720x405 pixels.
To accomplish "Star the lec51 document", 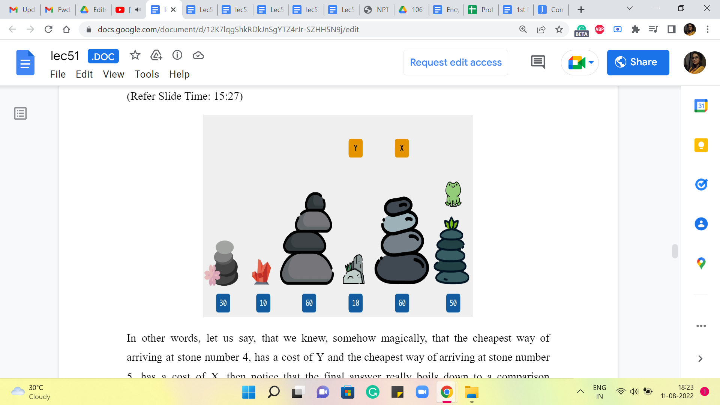I will click(135, 55).
